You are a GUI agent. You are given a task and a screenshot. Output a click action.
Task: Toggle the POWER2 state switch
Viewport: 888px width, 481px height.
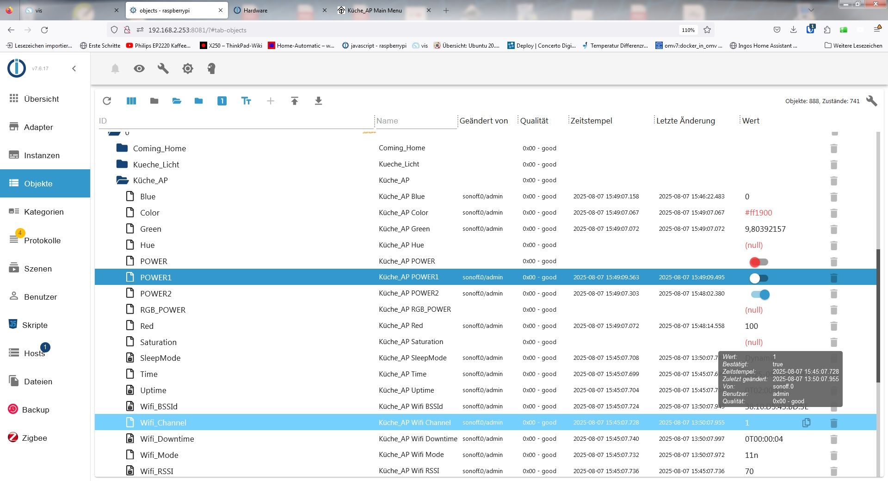pos(760,294)
